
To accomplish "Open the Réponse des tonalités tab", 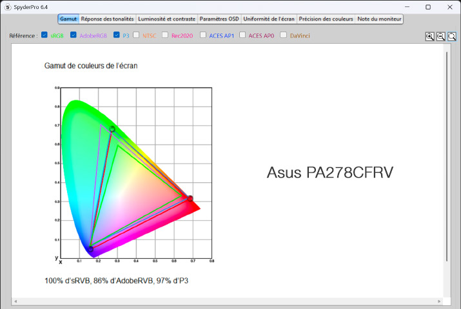I will coord(107,19).
